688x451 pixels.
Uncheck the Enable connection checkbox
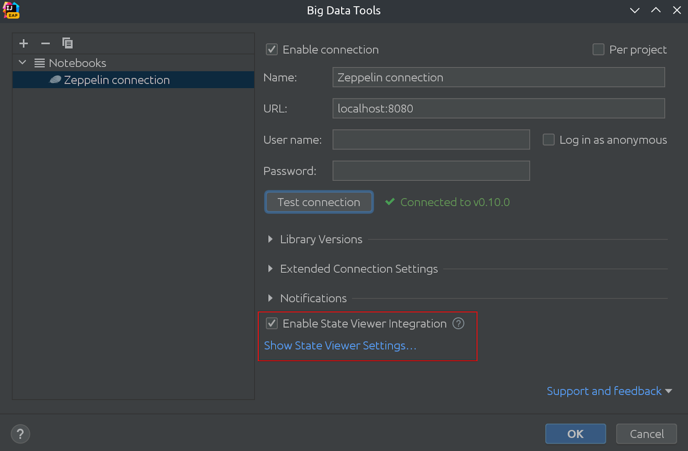pos(272,50)
